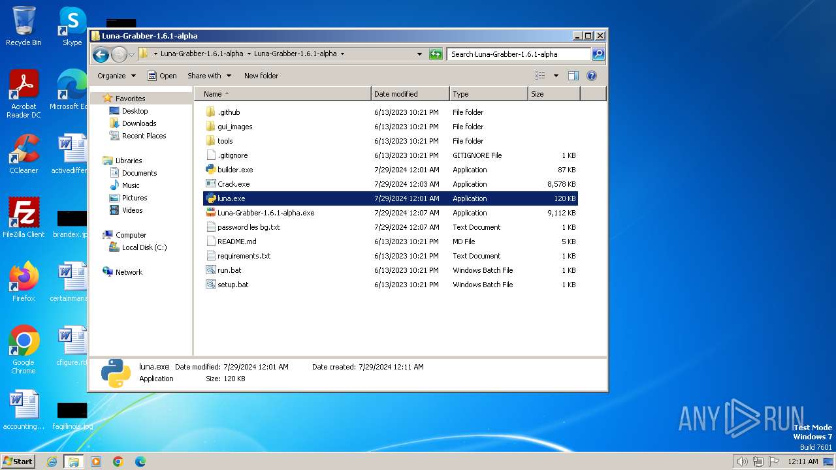Viewport: 836px width, 470px height.
Task: Select the gui_images folder icon
Action: [210, 127]
